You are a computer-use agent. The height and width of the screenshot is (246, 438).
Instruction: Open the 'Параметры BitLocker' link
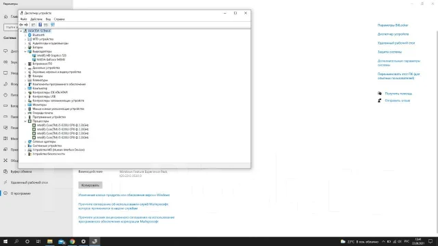point(393,25)
